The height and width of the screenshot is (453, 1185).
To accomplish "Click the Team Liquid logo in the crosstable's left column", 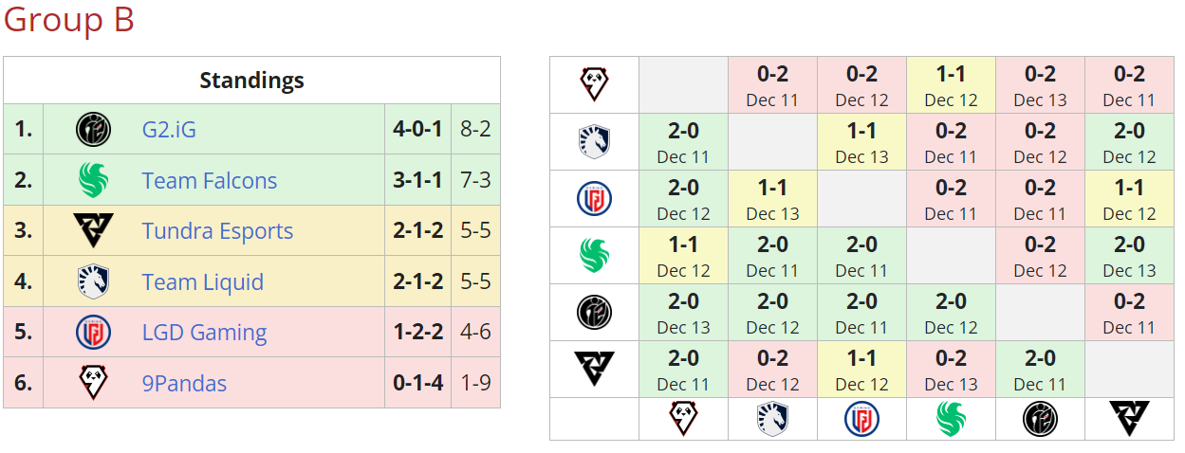I will 595,142.
